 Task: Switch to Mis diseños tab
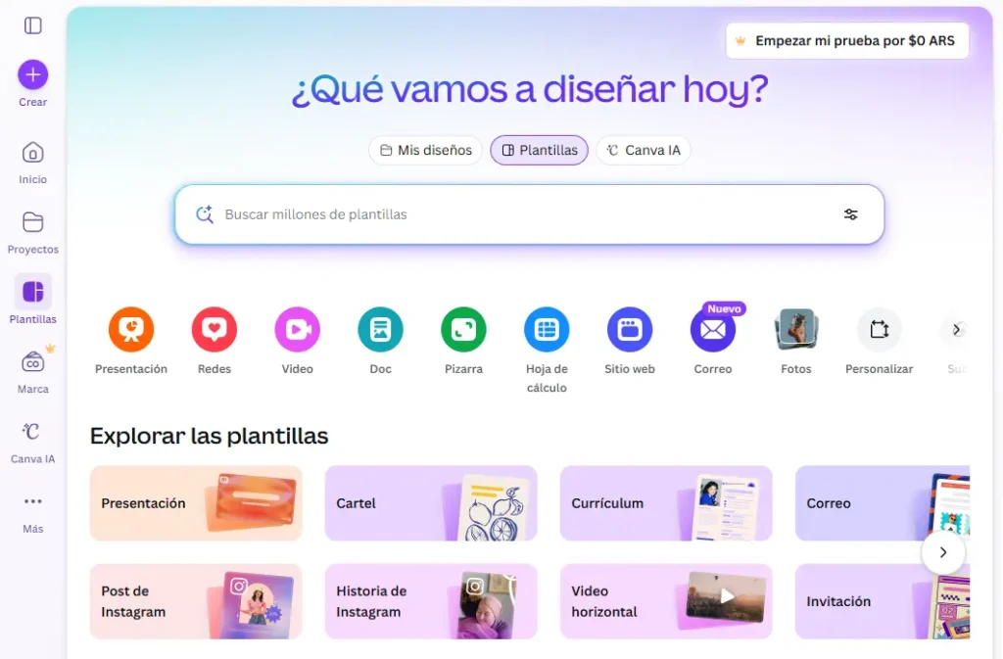[x=425, y=150]
